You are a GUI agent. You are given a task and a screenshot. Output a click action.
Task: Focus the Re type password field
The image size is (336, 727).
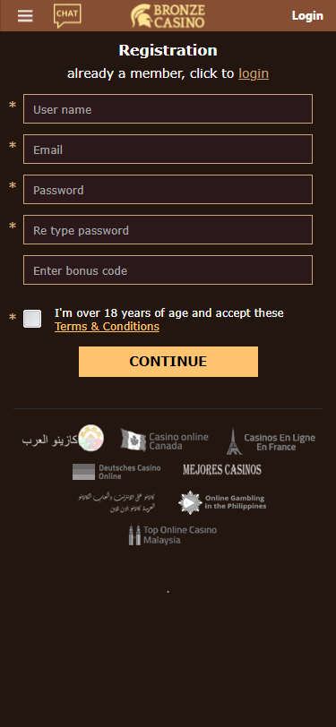coord(168,230)
